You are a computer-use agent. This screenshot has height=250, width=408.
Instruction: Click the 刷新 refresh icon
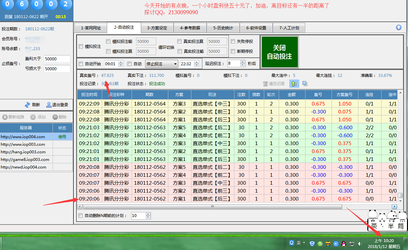pos(28,105)
